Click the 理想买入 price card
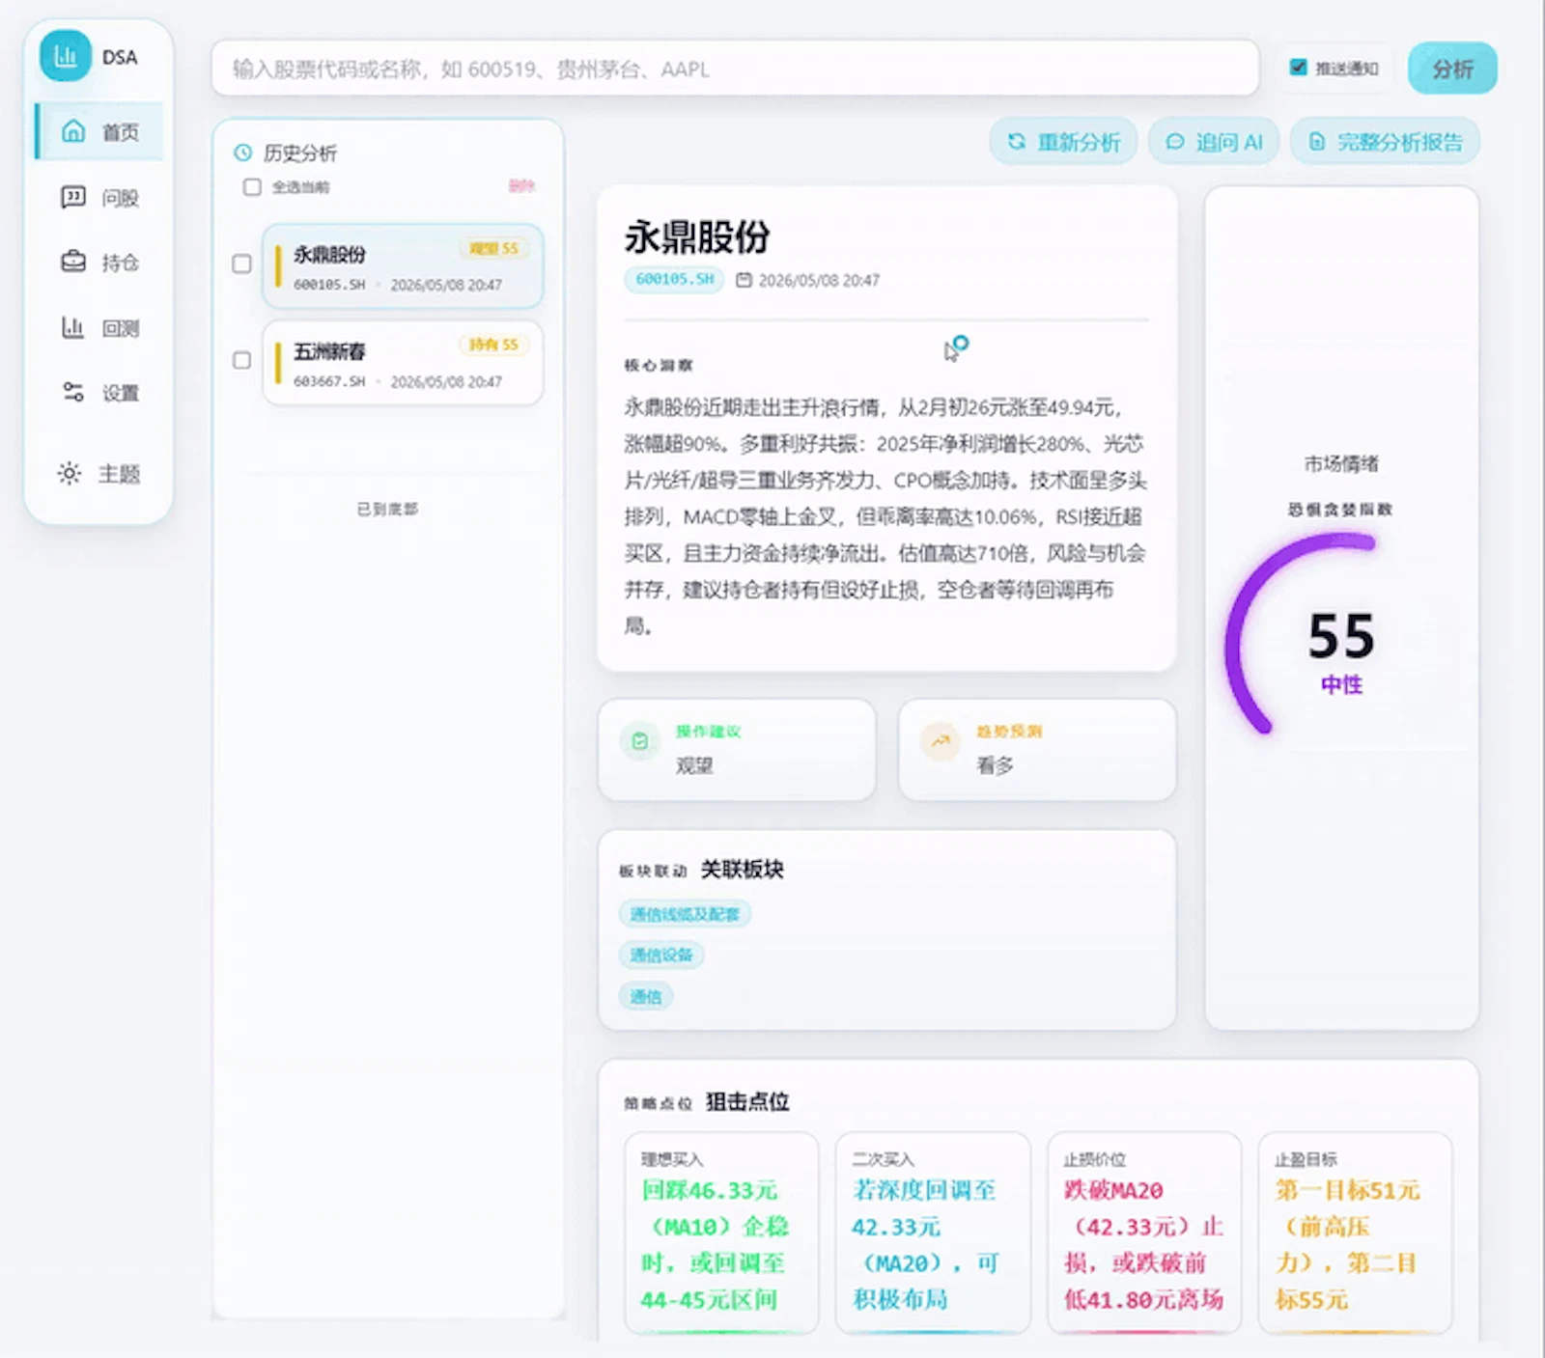The width and height of the screenshot is (1545, 1358). 721,1233
